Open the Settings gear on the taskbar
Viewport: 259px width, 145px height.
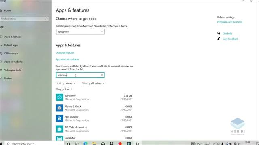click(x=137, y=143)
